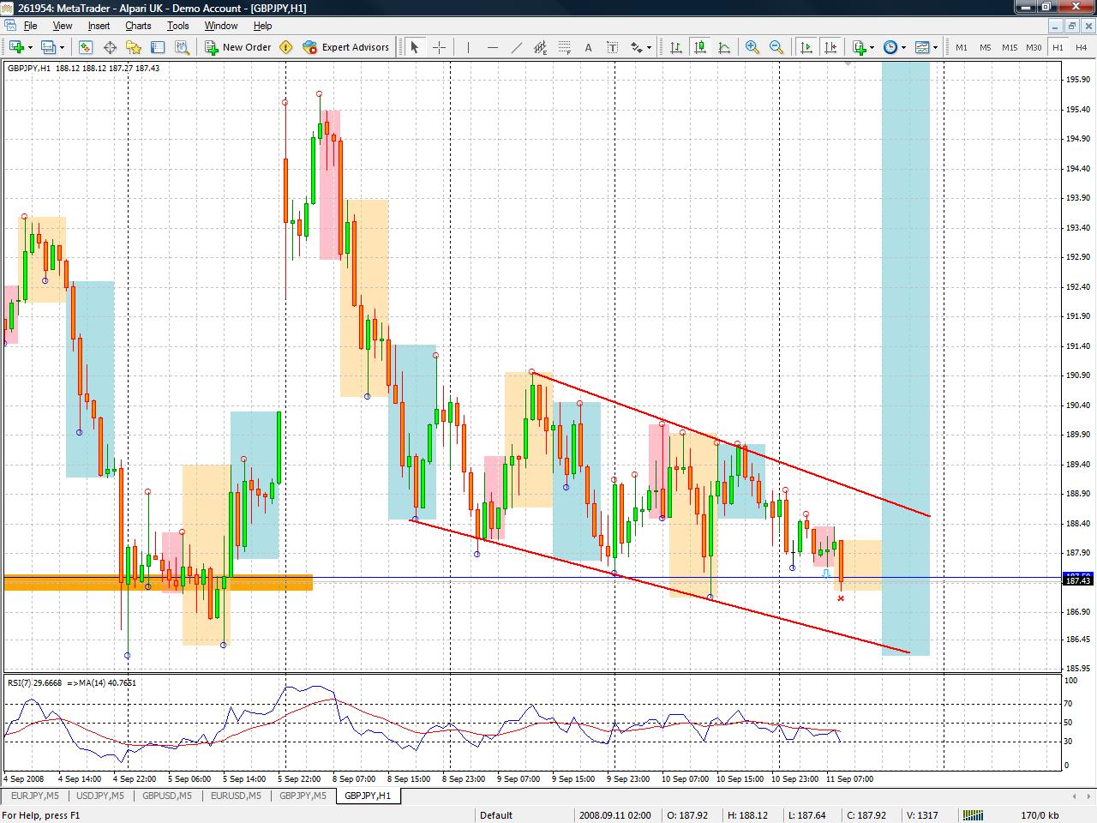The image size is (1097, 823).
Task: Open the periodicity clock dropdown
Action: [x=903, y=48]
